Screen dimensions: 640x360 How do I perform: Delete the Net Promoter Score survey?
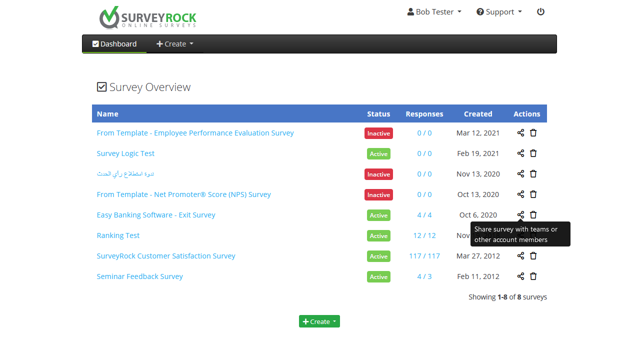pos(533,194)
